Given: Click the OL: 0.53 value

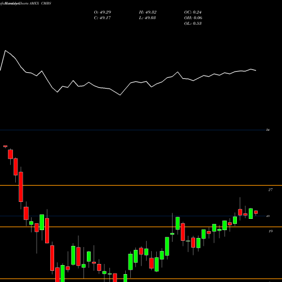Looking at the screenshot, I should click(193, 24).
